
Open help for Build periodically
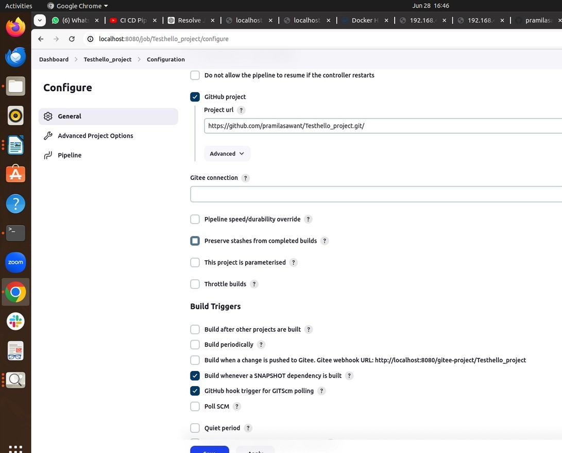tap(261, 345)
